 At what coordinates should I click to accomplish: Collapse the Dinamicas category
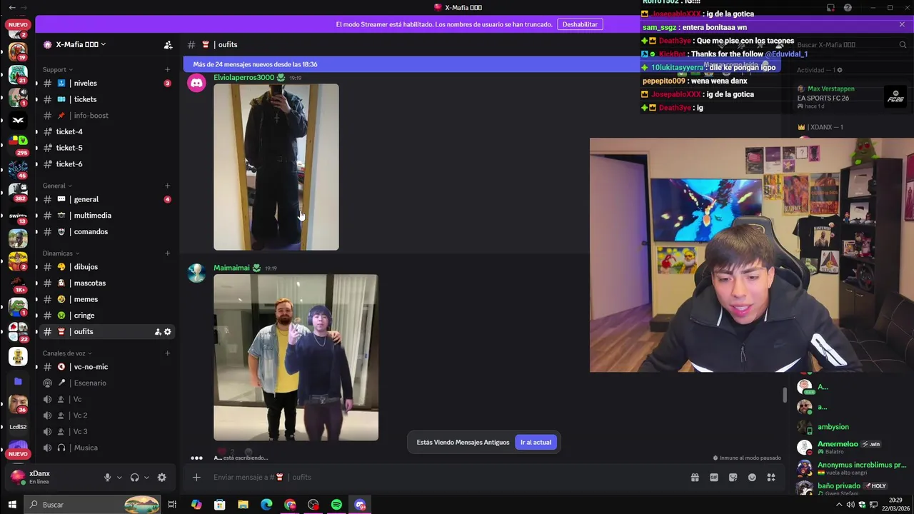point(61,253)
